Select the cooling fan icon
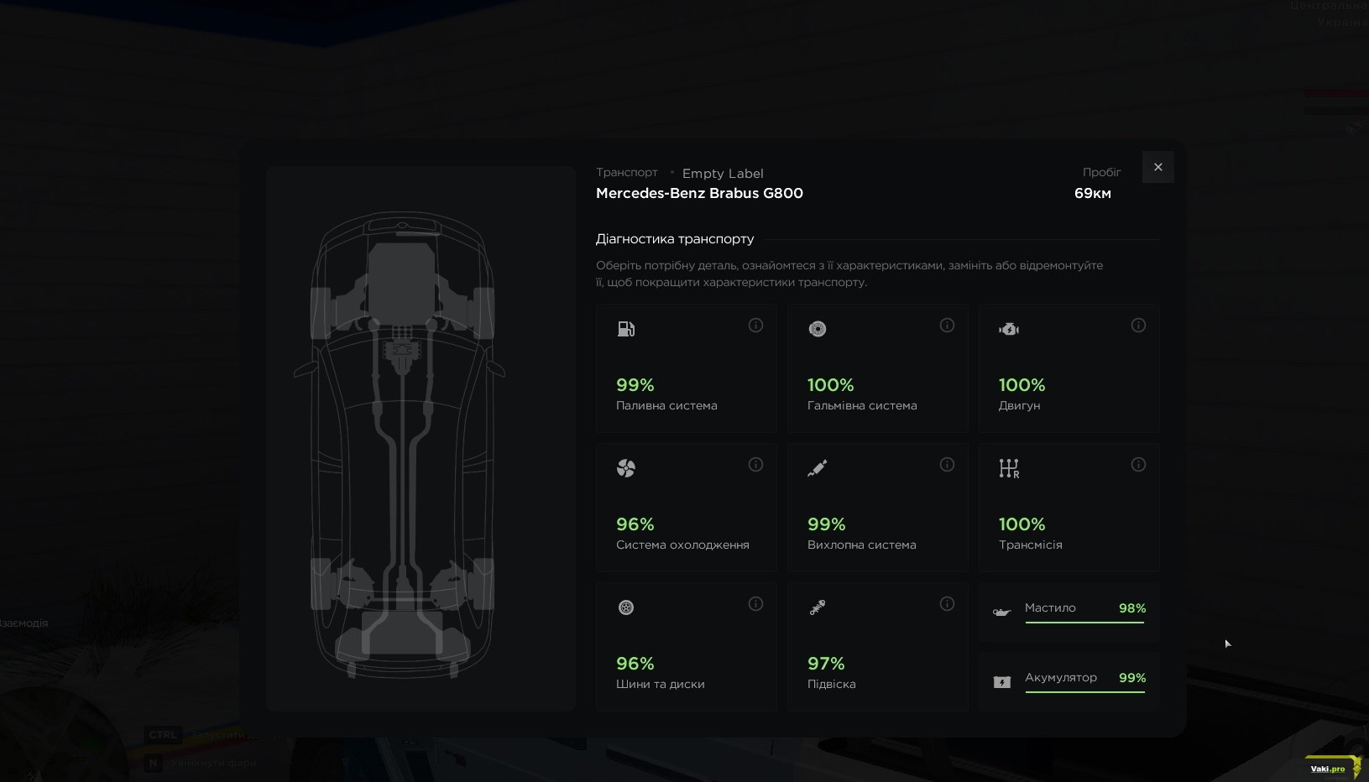Image resolution: width=1369 pixels, height=782 pixels. (626, 468)
